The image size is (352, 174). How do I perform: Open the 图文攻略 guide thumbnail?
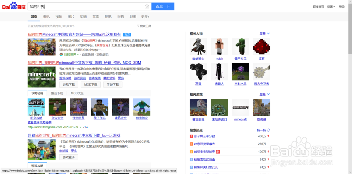[x=36, y=107]
